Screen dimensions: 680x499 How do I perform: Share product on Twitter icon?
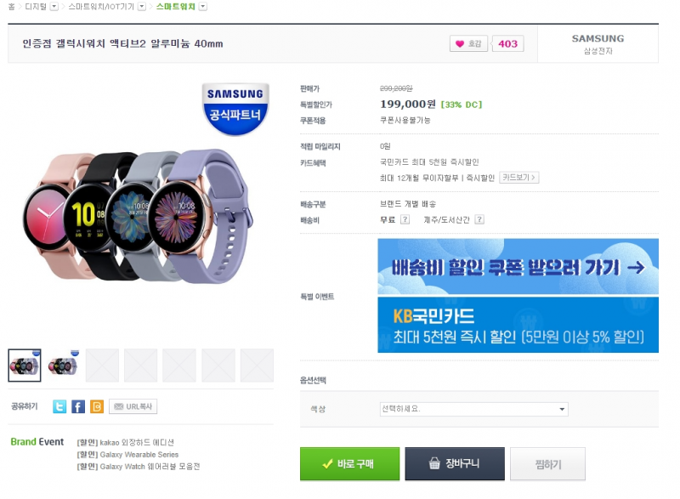59,406
